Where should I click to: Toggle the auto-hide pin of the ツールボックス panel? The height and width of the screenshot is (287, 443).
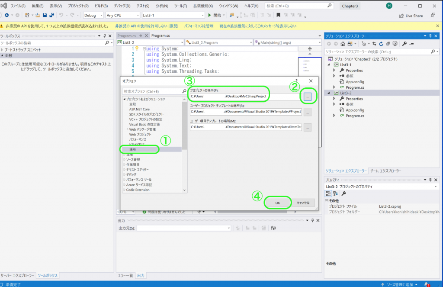click(105, 36)
